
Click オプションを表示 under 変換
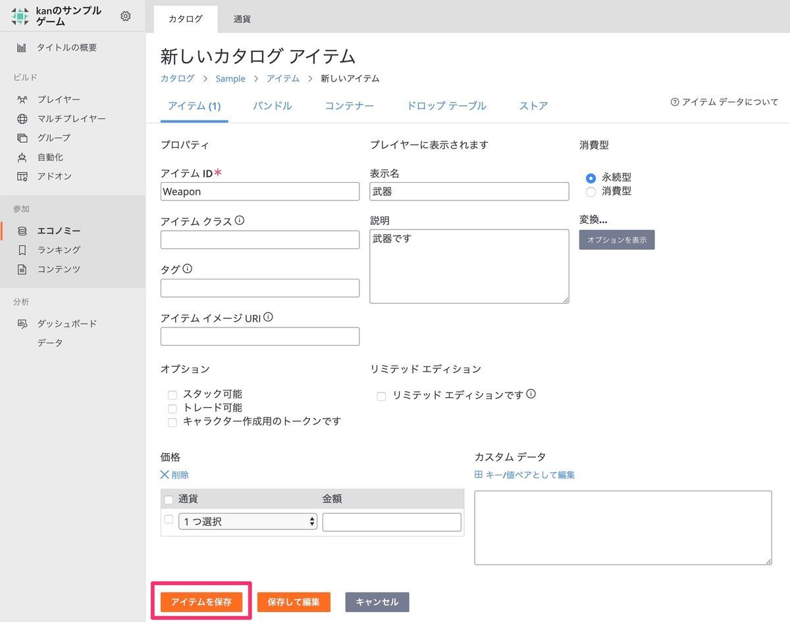616,239
